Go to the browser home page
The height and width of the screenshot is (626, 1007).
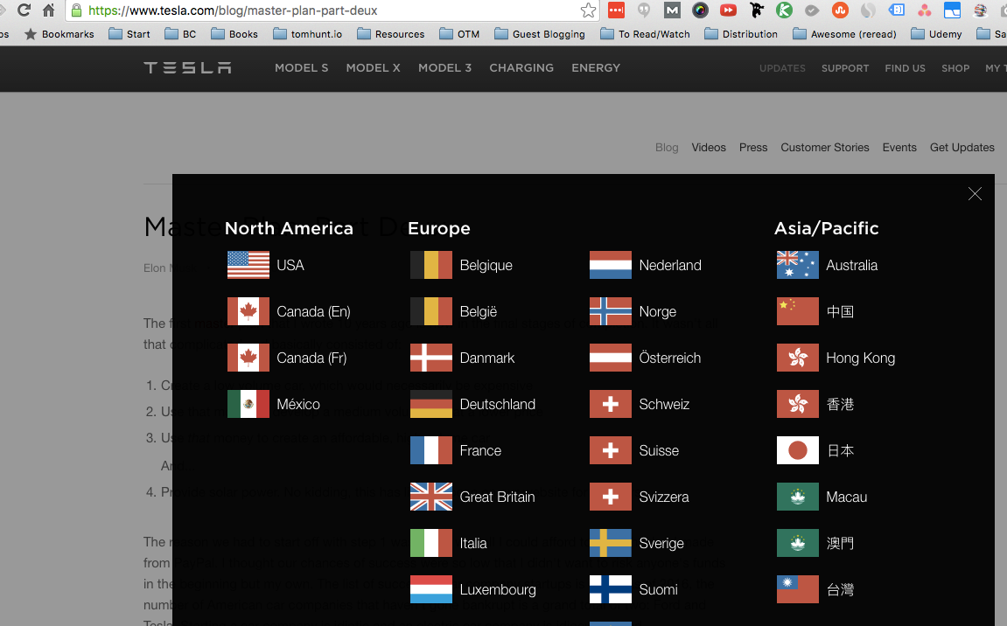(49, 10)
